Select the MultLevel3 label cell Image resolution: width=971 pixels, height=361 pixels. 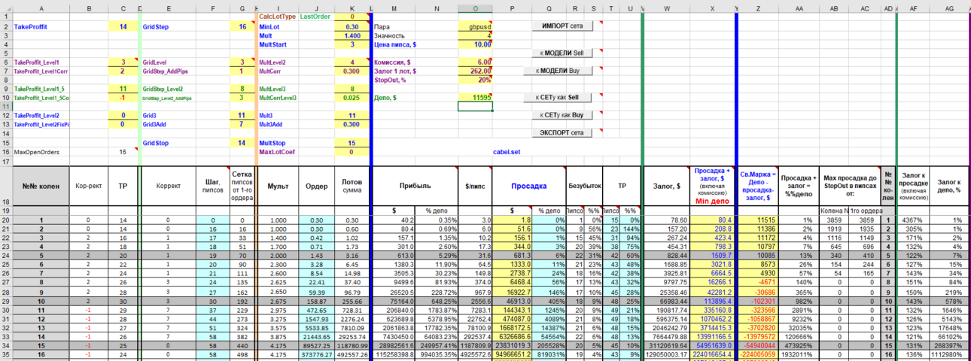(x=278, y=89)
